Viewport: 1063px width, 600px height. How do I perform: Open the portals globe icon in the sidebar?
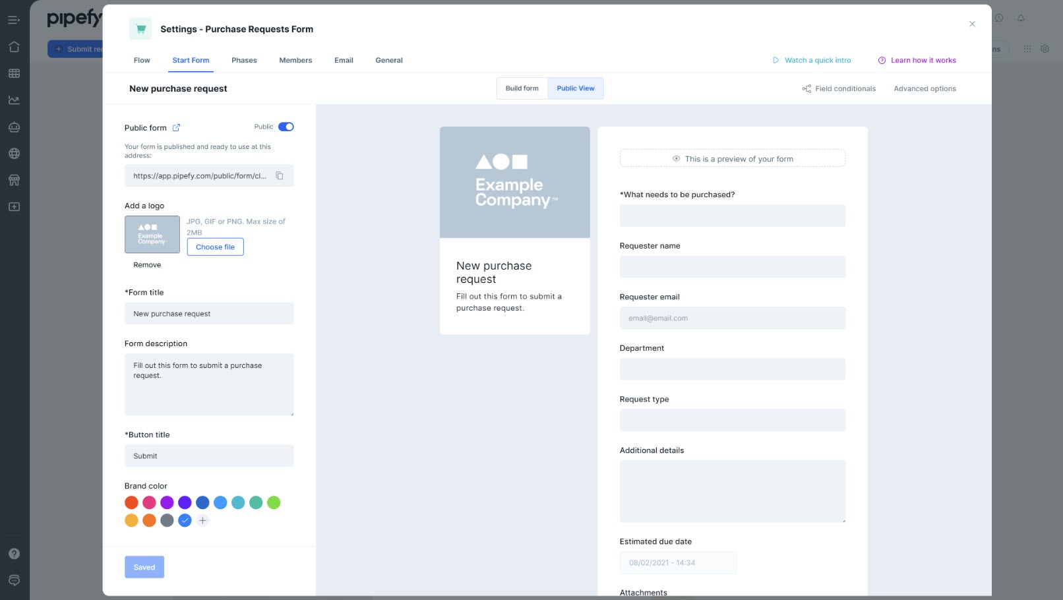pyautogui.click(x=14, y=153)
